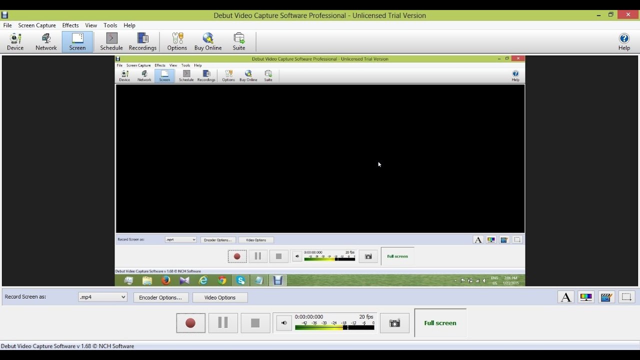Open the Tools menu

(110, 25)
